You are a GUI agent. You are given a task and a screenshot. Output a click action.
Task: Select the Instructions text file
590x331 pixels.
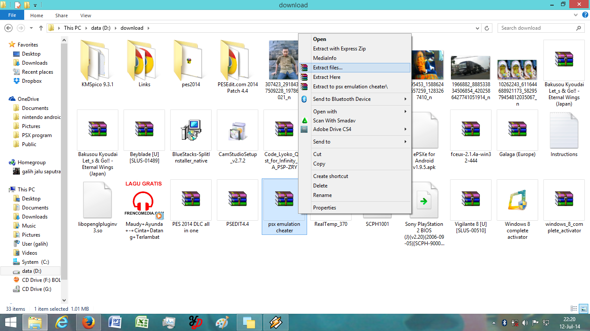pos(564,134)
